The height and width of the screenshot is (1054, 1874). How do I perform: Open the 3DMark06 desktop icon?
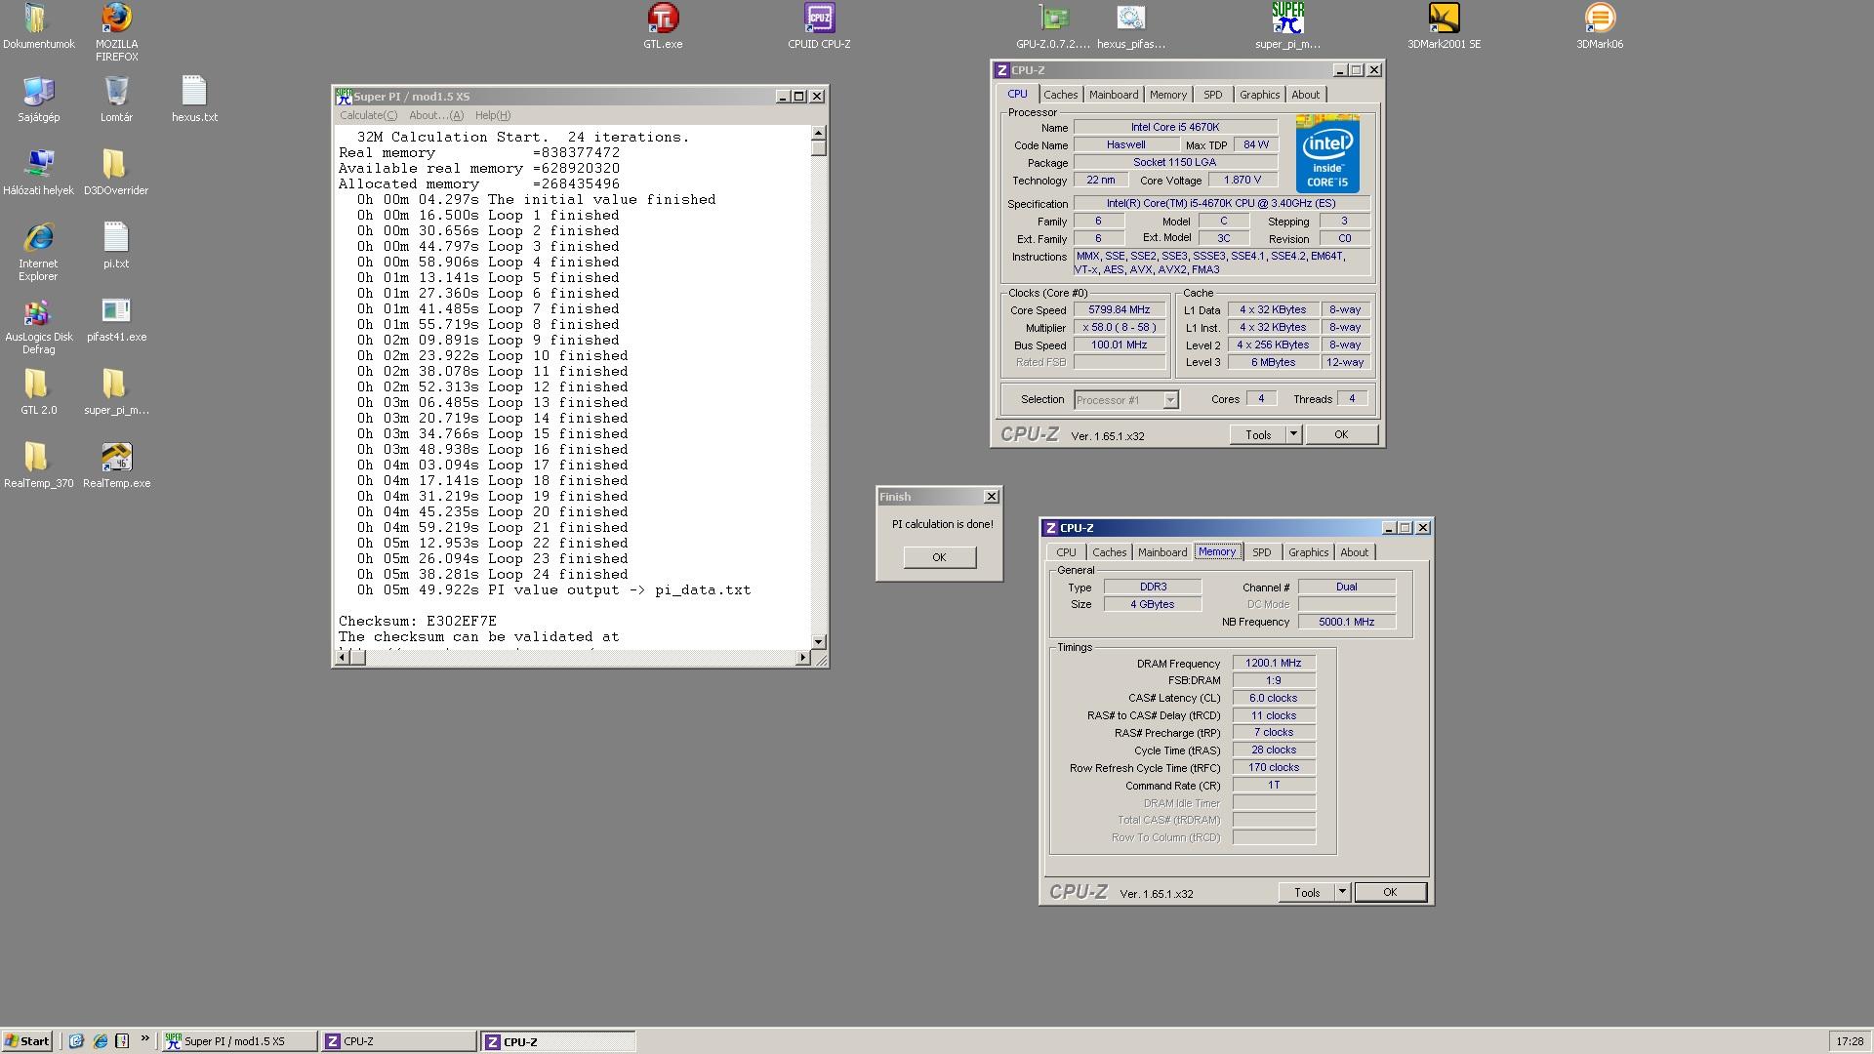1600,19
